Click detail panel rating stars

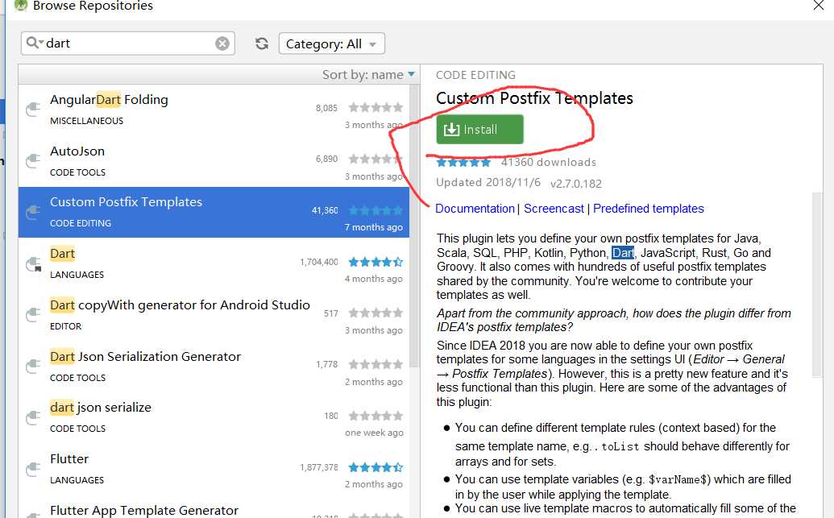pyautogui.click(x=464, y=162)
